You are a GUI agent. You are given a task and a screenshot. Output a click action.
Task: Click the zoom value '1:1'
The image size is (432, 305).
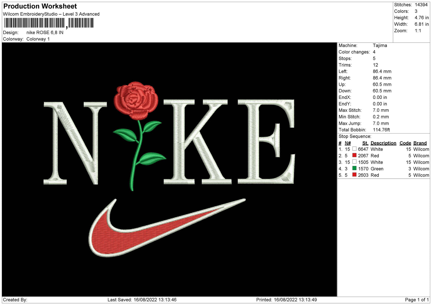[418, 31]
